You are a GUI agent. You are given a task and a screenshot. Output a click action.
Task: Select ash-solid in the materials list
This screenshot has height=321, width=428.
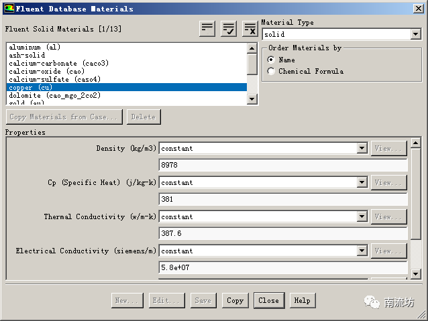click(x=127, y=56)
